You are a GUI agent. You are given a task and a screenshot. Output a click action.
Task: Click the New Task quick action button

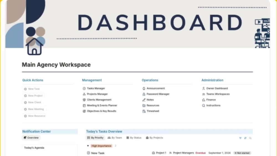32,89
